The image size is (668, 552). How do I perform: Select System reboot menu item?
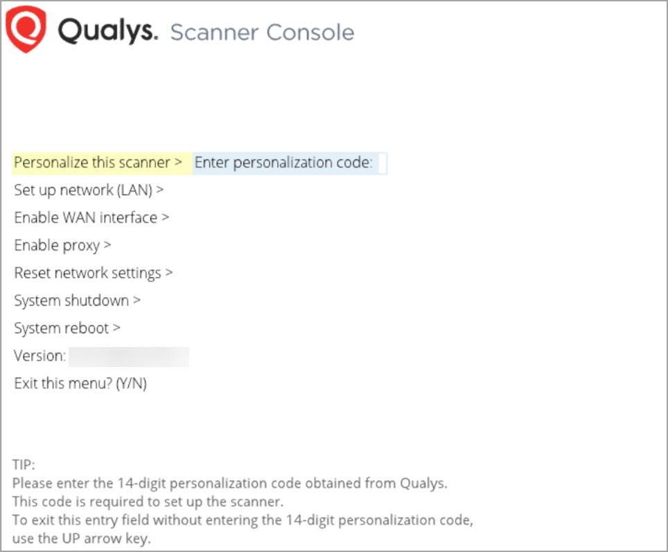(x=62, y=328)
